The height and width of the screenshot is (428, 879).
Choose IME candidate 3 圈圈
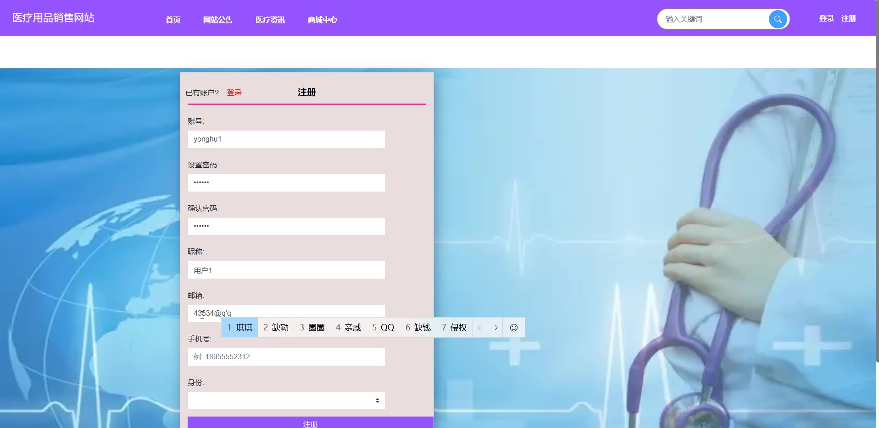(x=312, y=328)
